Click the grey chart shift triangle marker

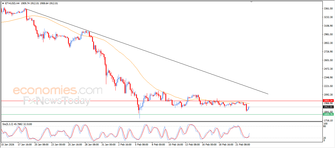pyautogui.click(x=252, y=2)
